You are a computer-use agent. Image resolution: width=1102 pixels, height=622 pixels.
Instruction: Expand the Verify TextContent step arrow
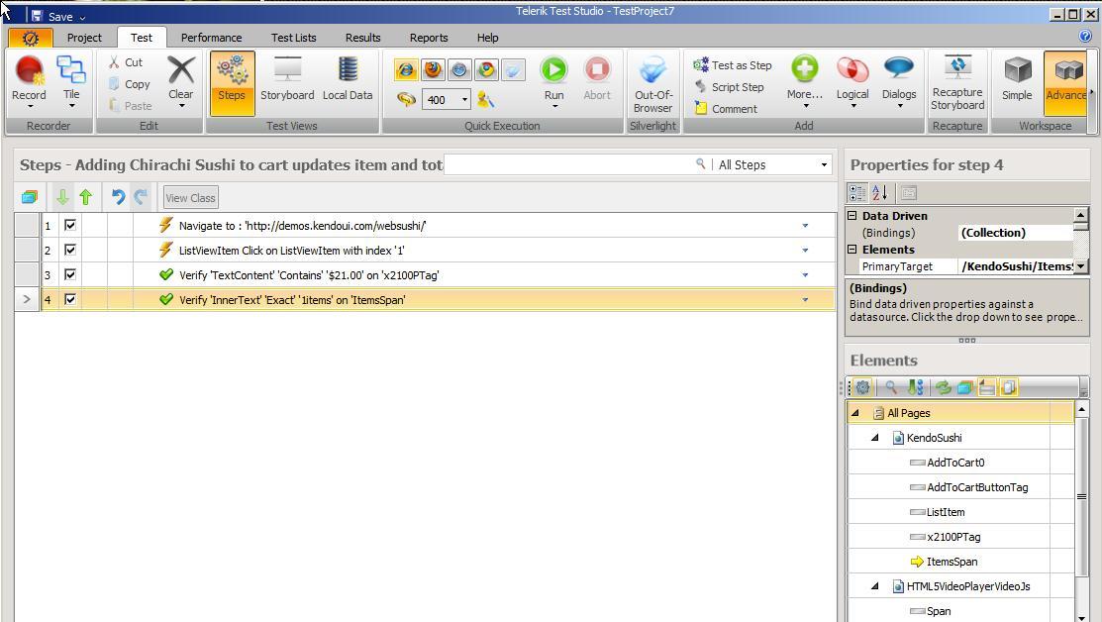point(805,274)
